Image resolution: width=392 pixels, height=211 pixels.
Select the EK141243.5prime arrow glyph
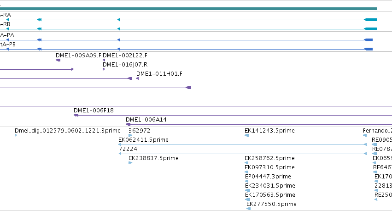(247, 135)
